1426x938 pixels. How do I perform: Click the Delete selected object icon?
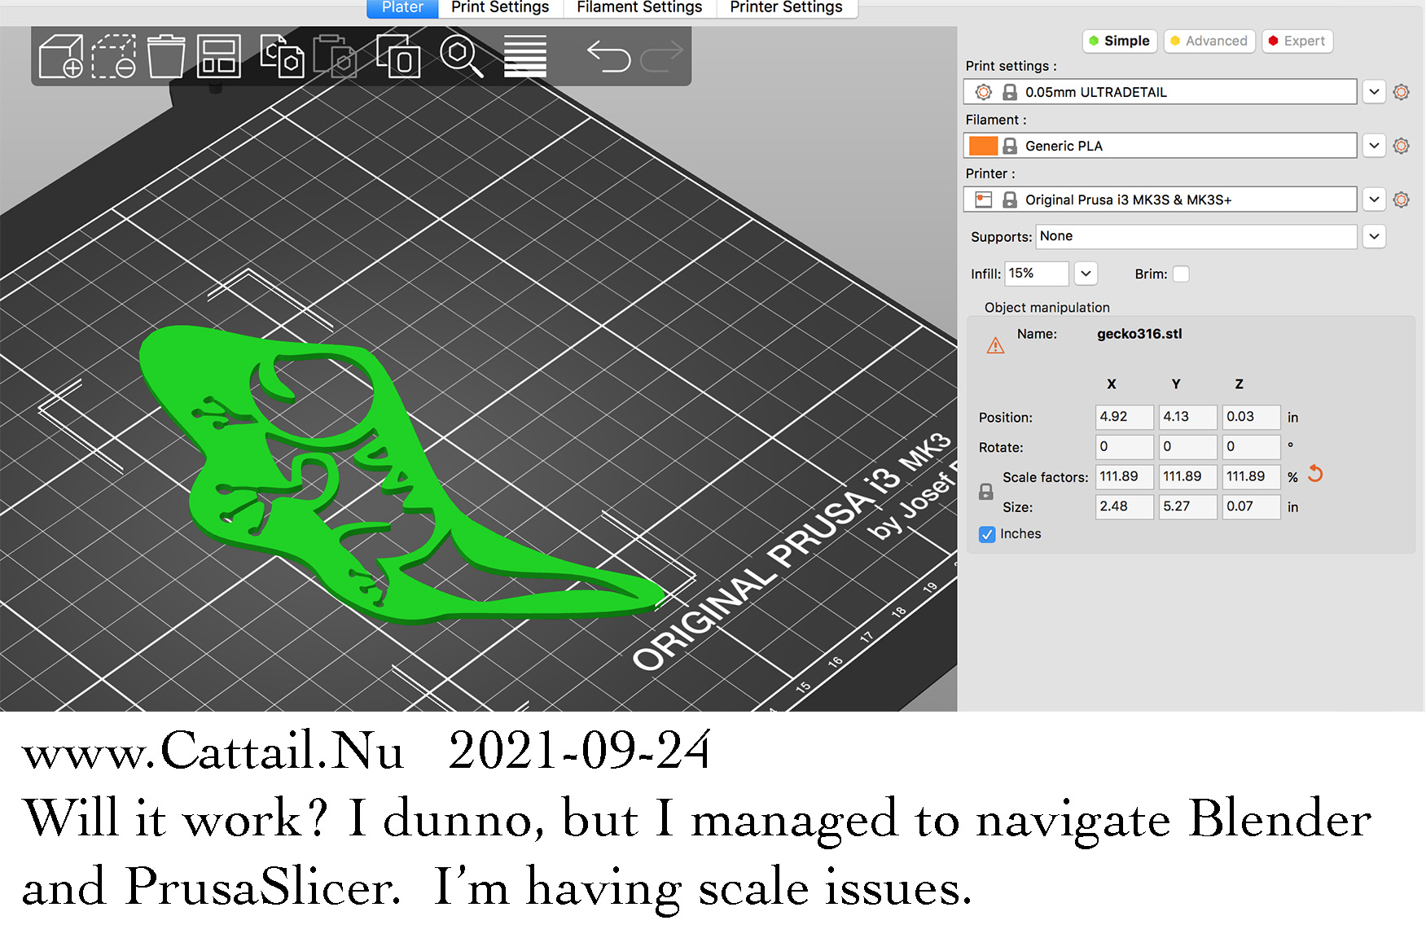[113, 56]
